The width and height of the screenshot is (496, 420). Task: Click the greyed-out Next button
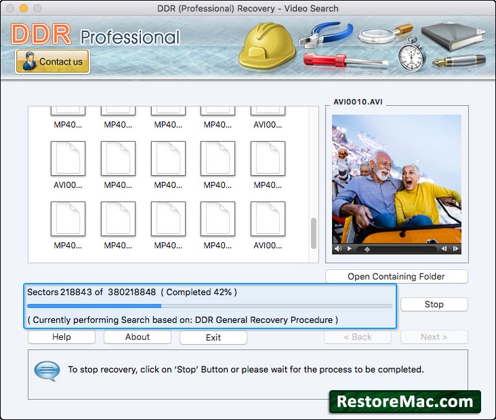click(434, 337)
